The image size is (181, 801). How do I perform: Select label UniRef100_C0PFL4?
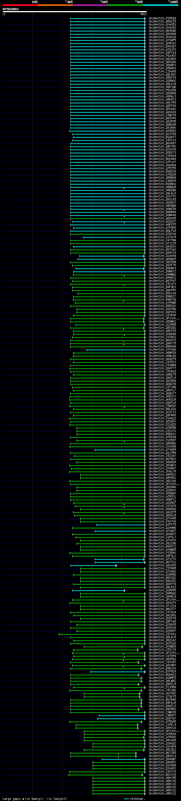pyautogui.click(x=162, y=725)
